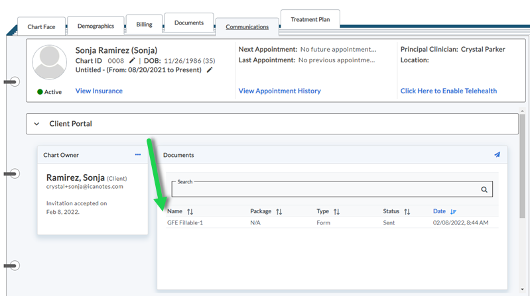Click the send paper-plane icon in Documents

pos(497,155)
